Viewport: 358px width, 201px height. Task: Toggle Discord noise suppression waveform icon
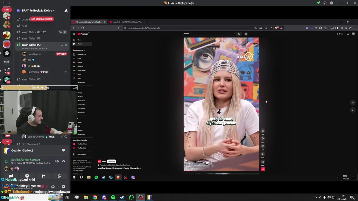[57, 161]
